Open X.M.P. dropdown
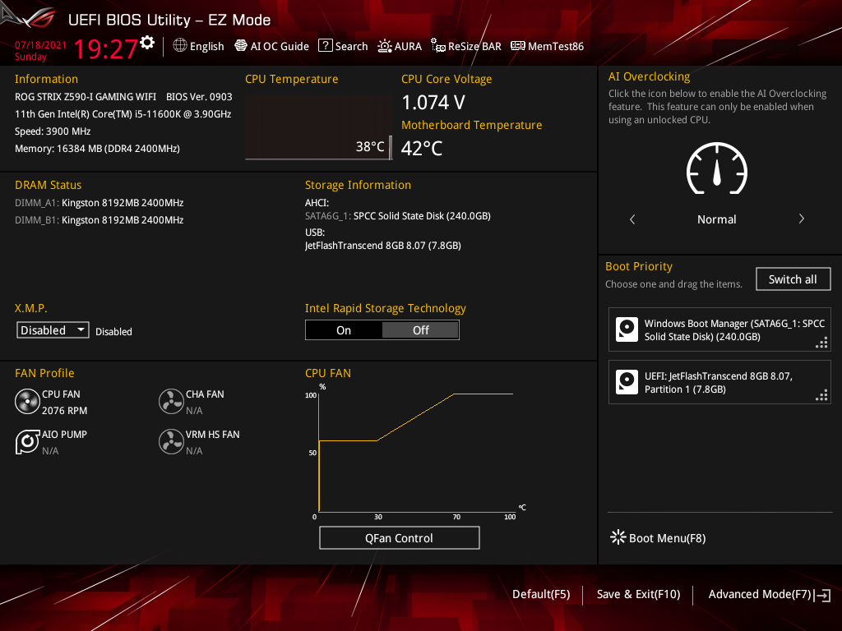The width and height of the screenshot is (842, 631). tap(53, 330)
